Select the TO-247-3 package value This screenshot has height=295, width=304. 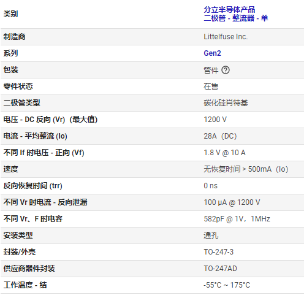[x=218, y=252]
